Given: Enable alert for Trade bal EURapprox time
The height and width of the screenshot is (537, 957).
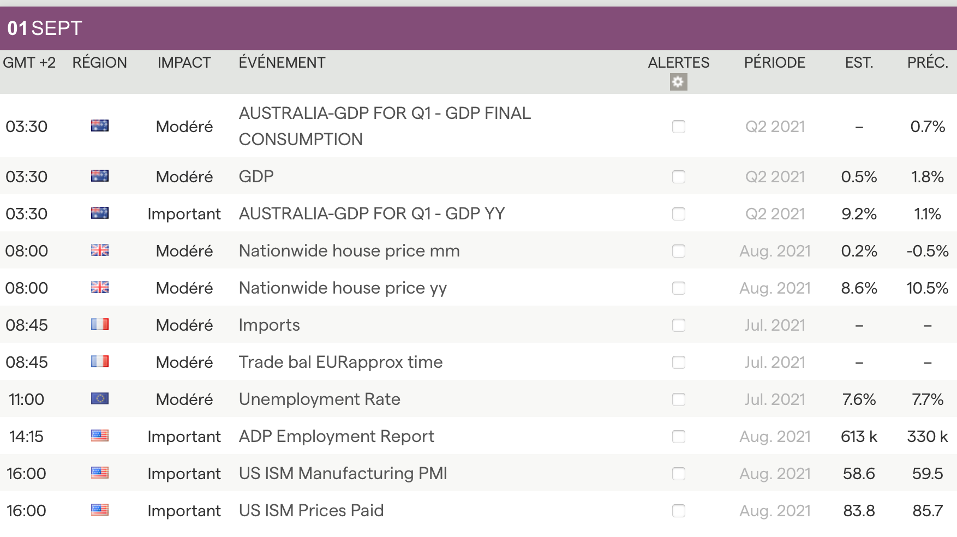Looking at the screenshot, I should point(678,362).
